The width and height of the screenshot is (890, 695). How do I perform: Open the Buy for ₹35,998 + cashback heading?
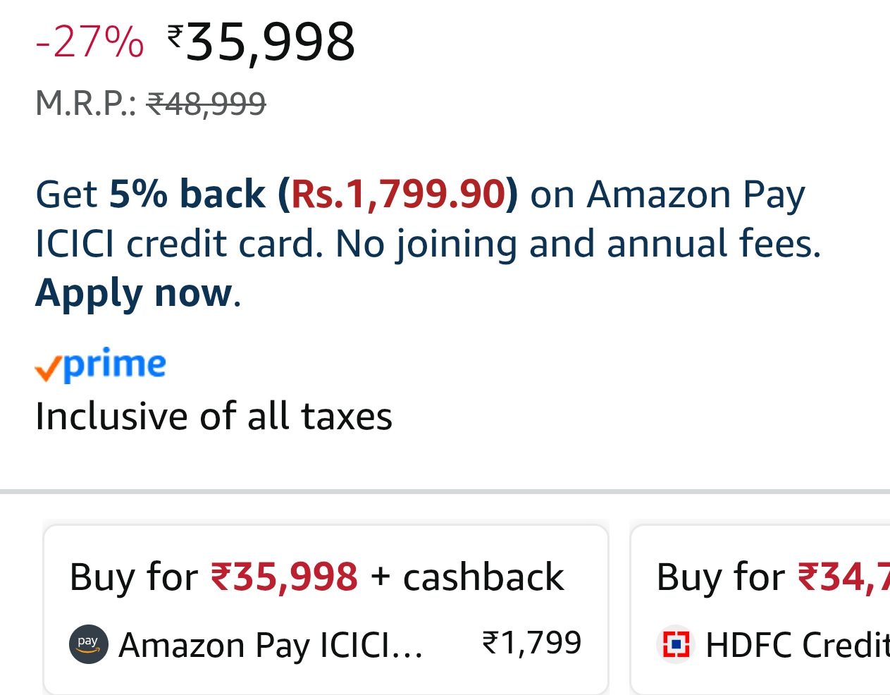pyautogui.click(x=316, y=577)
